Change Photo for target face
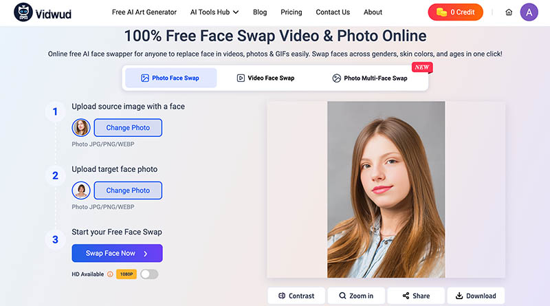The width and height of the screenshot is (550, 306). (x=128, y=190)
